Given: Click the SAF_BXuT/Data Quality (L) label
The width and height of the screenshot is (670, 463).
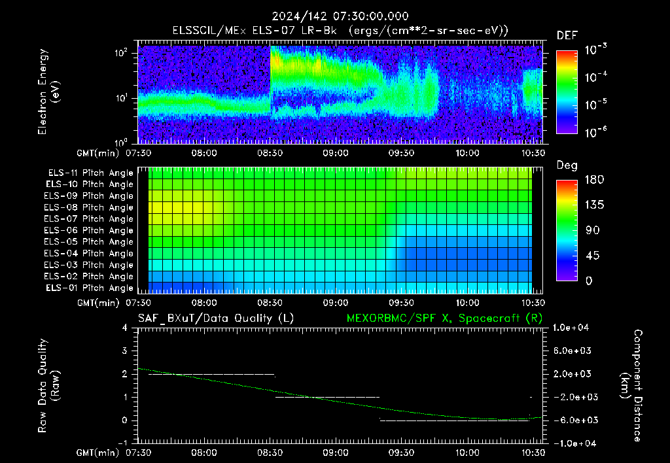Looking at the screenshot, I should (216, 318).
